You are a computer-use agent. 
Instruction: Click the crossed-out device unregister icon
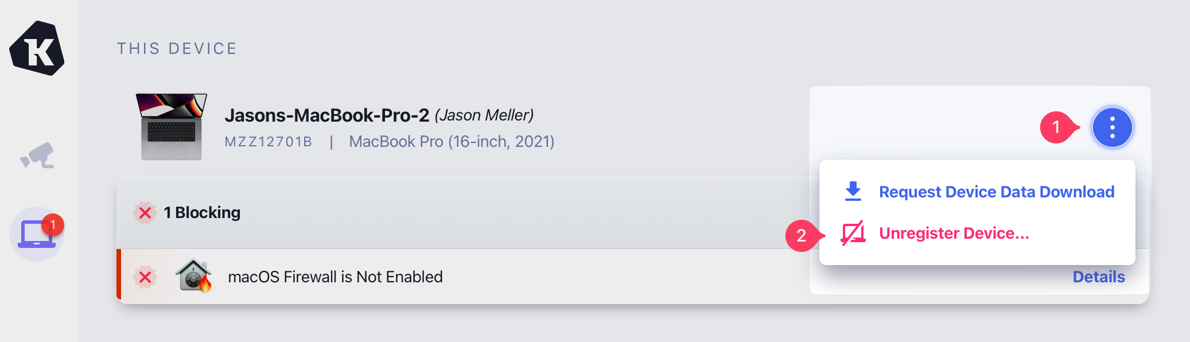853,233
